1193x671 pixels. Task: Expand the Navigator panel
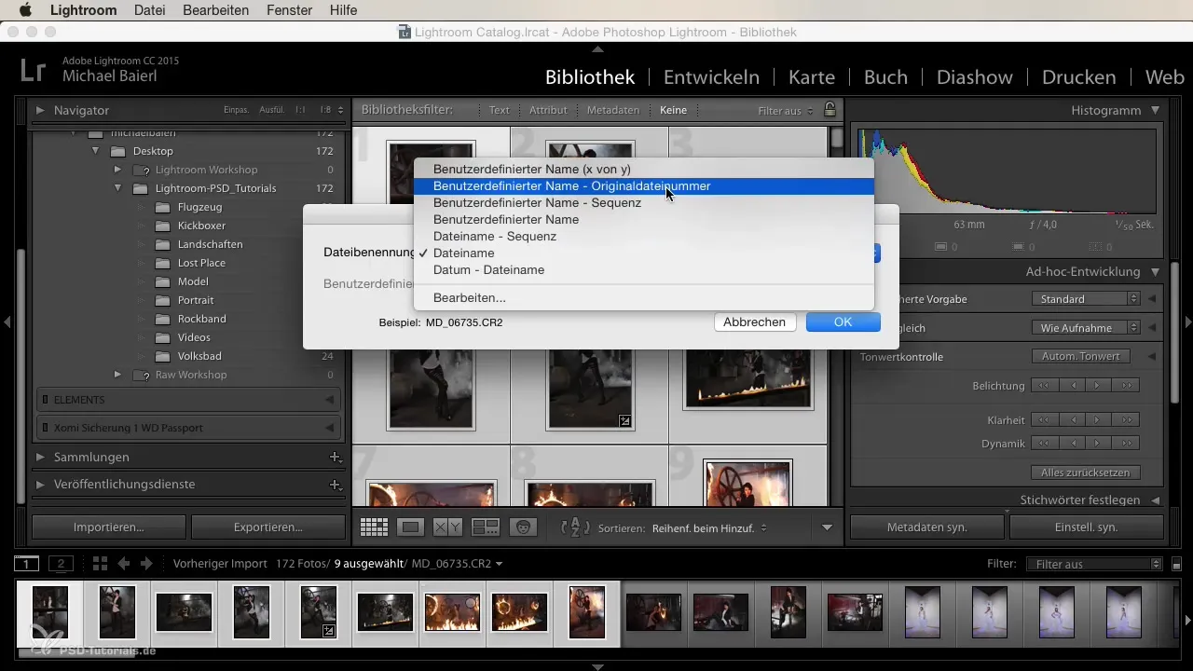tap(40, 110)
